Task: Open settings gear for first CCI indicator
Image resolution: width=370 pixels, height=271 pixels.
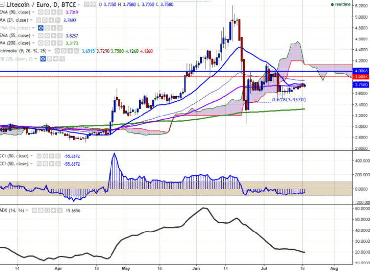Action: click(46, 156)
